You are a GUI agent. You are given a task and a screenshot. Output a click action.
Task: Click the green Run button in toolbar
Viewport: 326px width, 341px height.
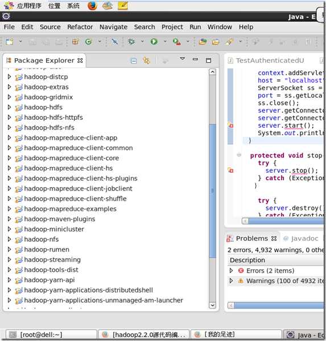coord(154,42)
